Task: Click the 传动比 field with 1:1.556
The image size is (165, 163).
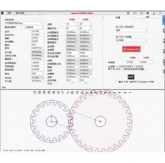Action: 38,77
